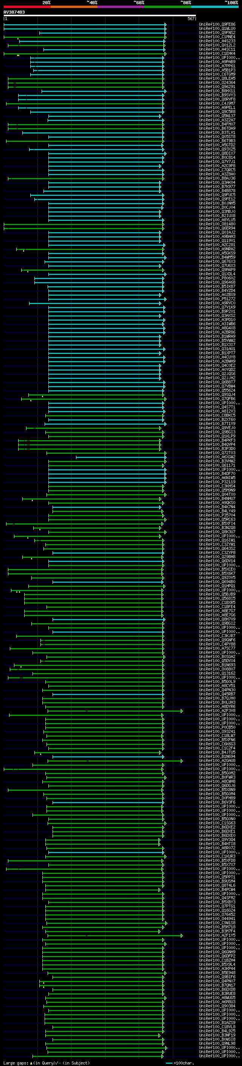Select hit label UniRef100_C8BKC5
The image size is (242, 1066).
tap(217, 416)
